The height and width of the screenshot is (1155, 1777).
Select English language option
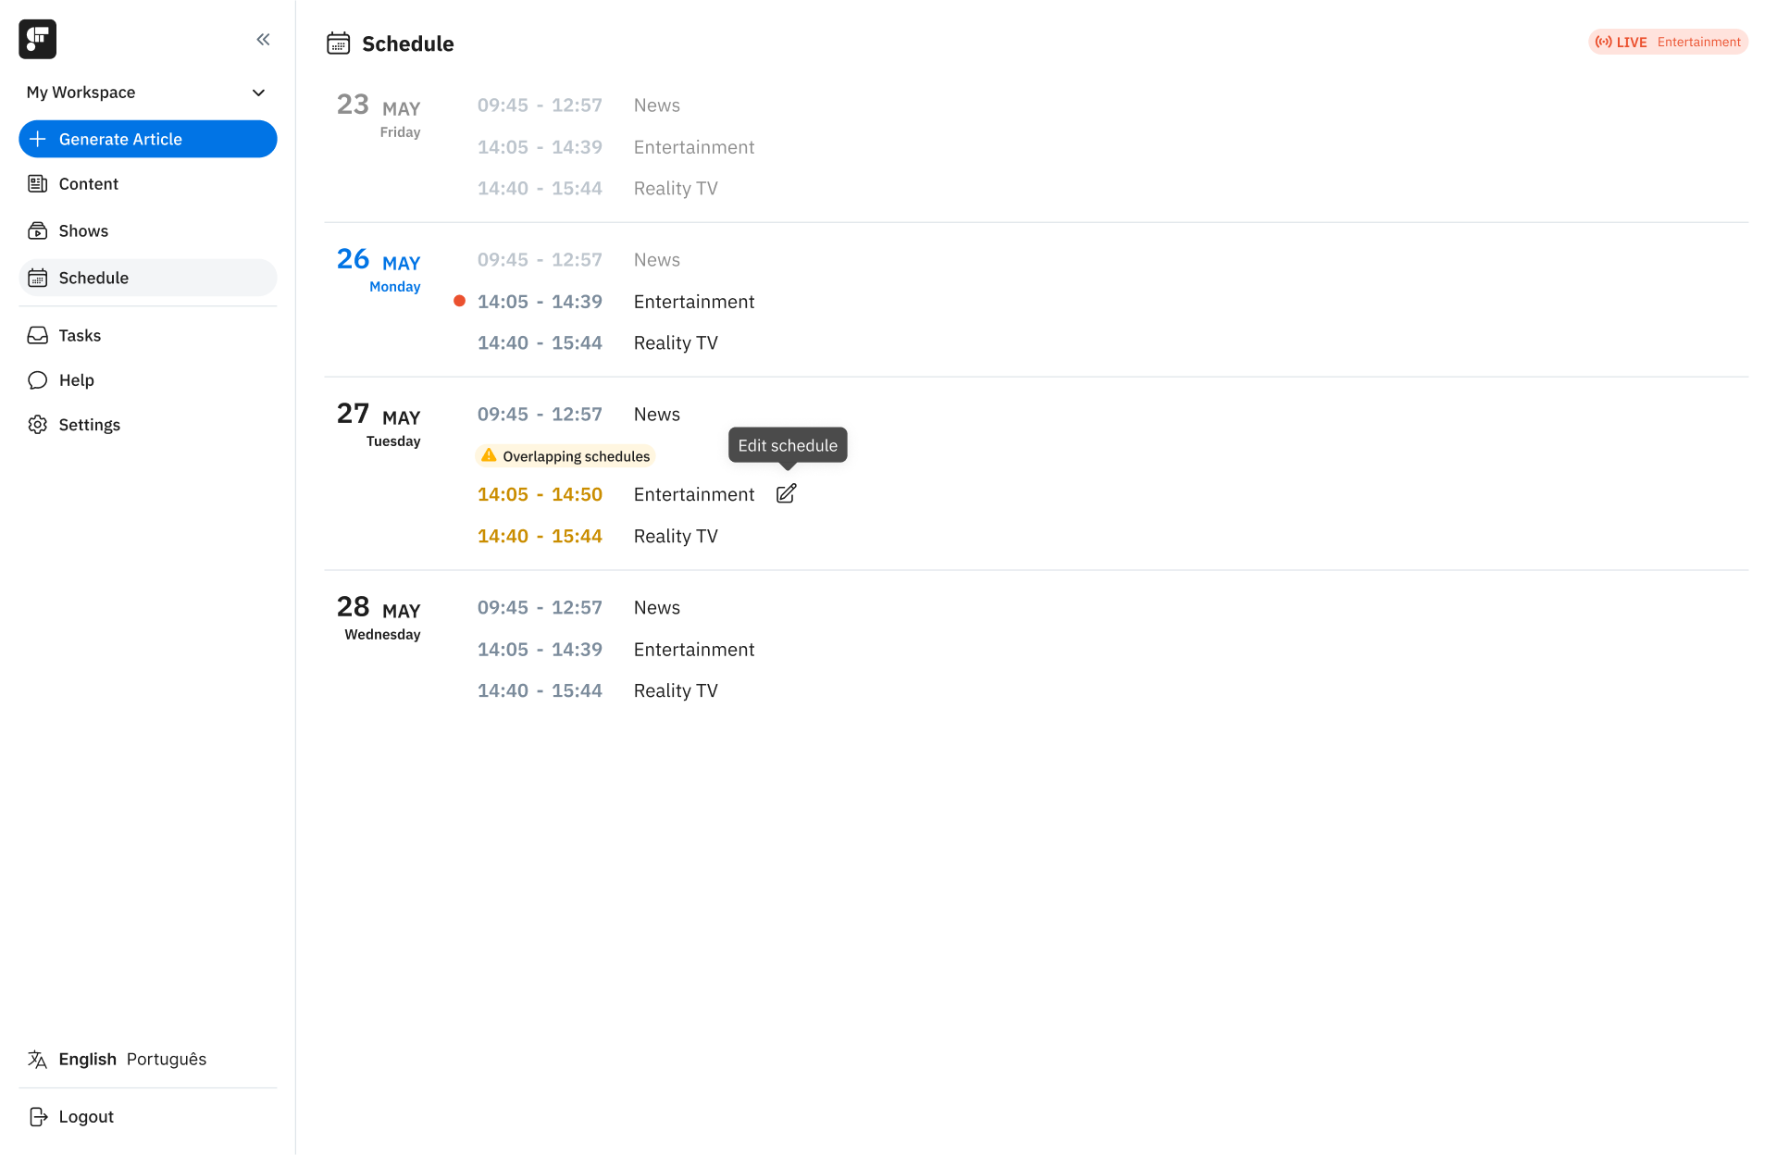87,1060
